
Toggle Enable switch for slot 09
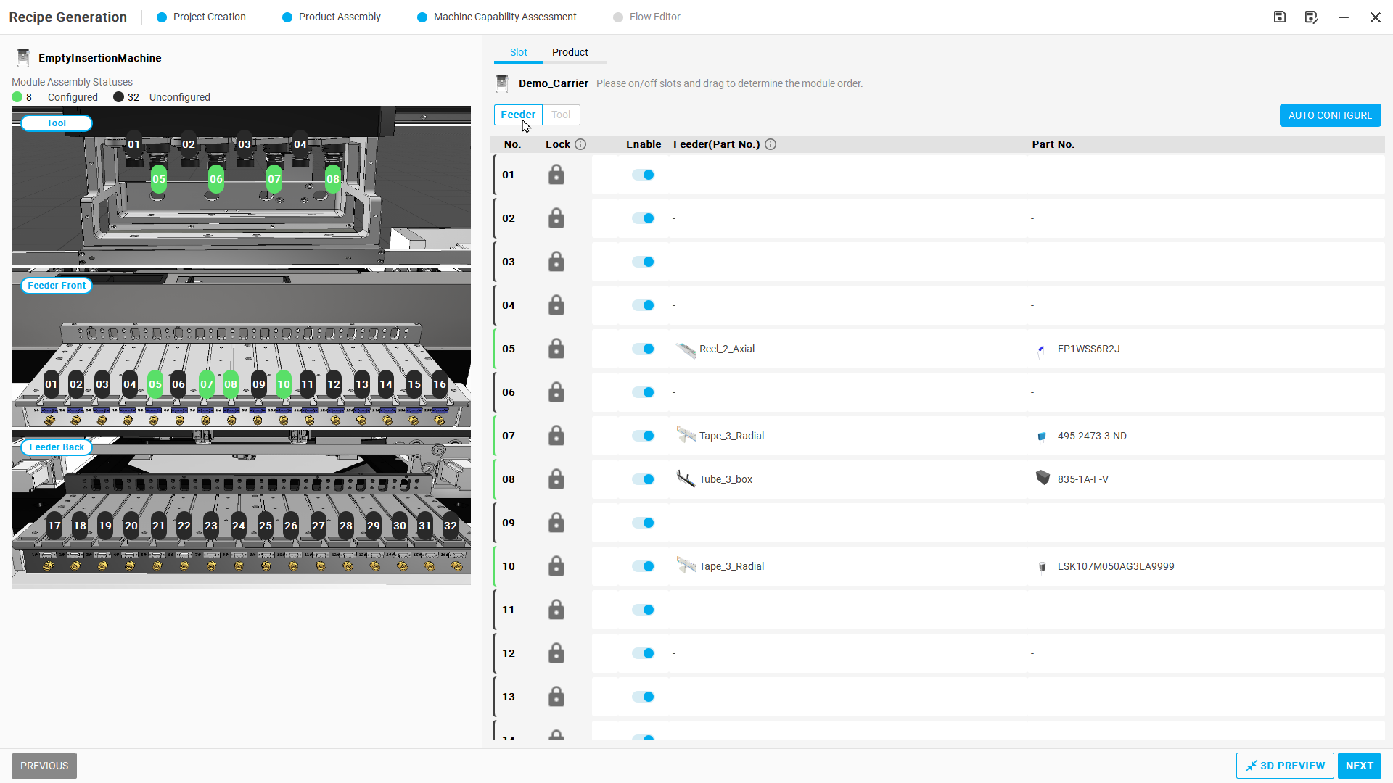point(643,523)
